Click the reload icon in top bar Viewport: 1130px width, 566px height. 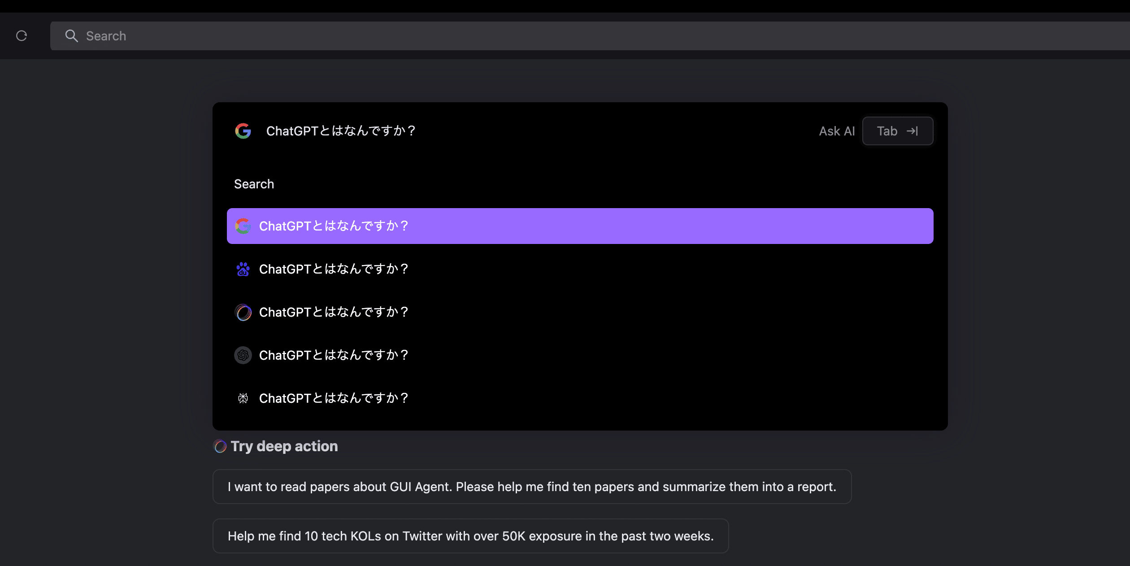pyautogui.click(x=22, y=36)
